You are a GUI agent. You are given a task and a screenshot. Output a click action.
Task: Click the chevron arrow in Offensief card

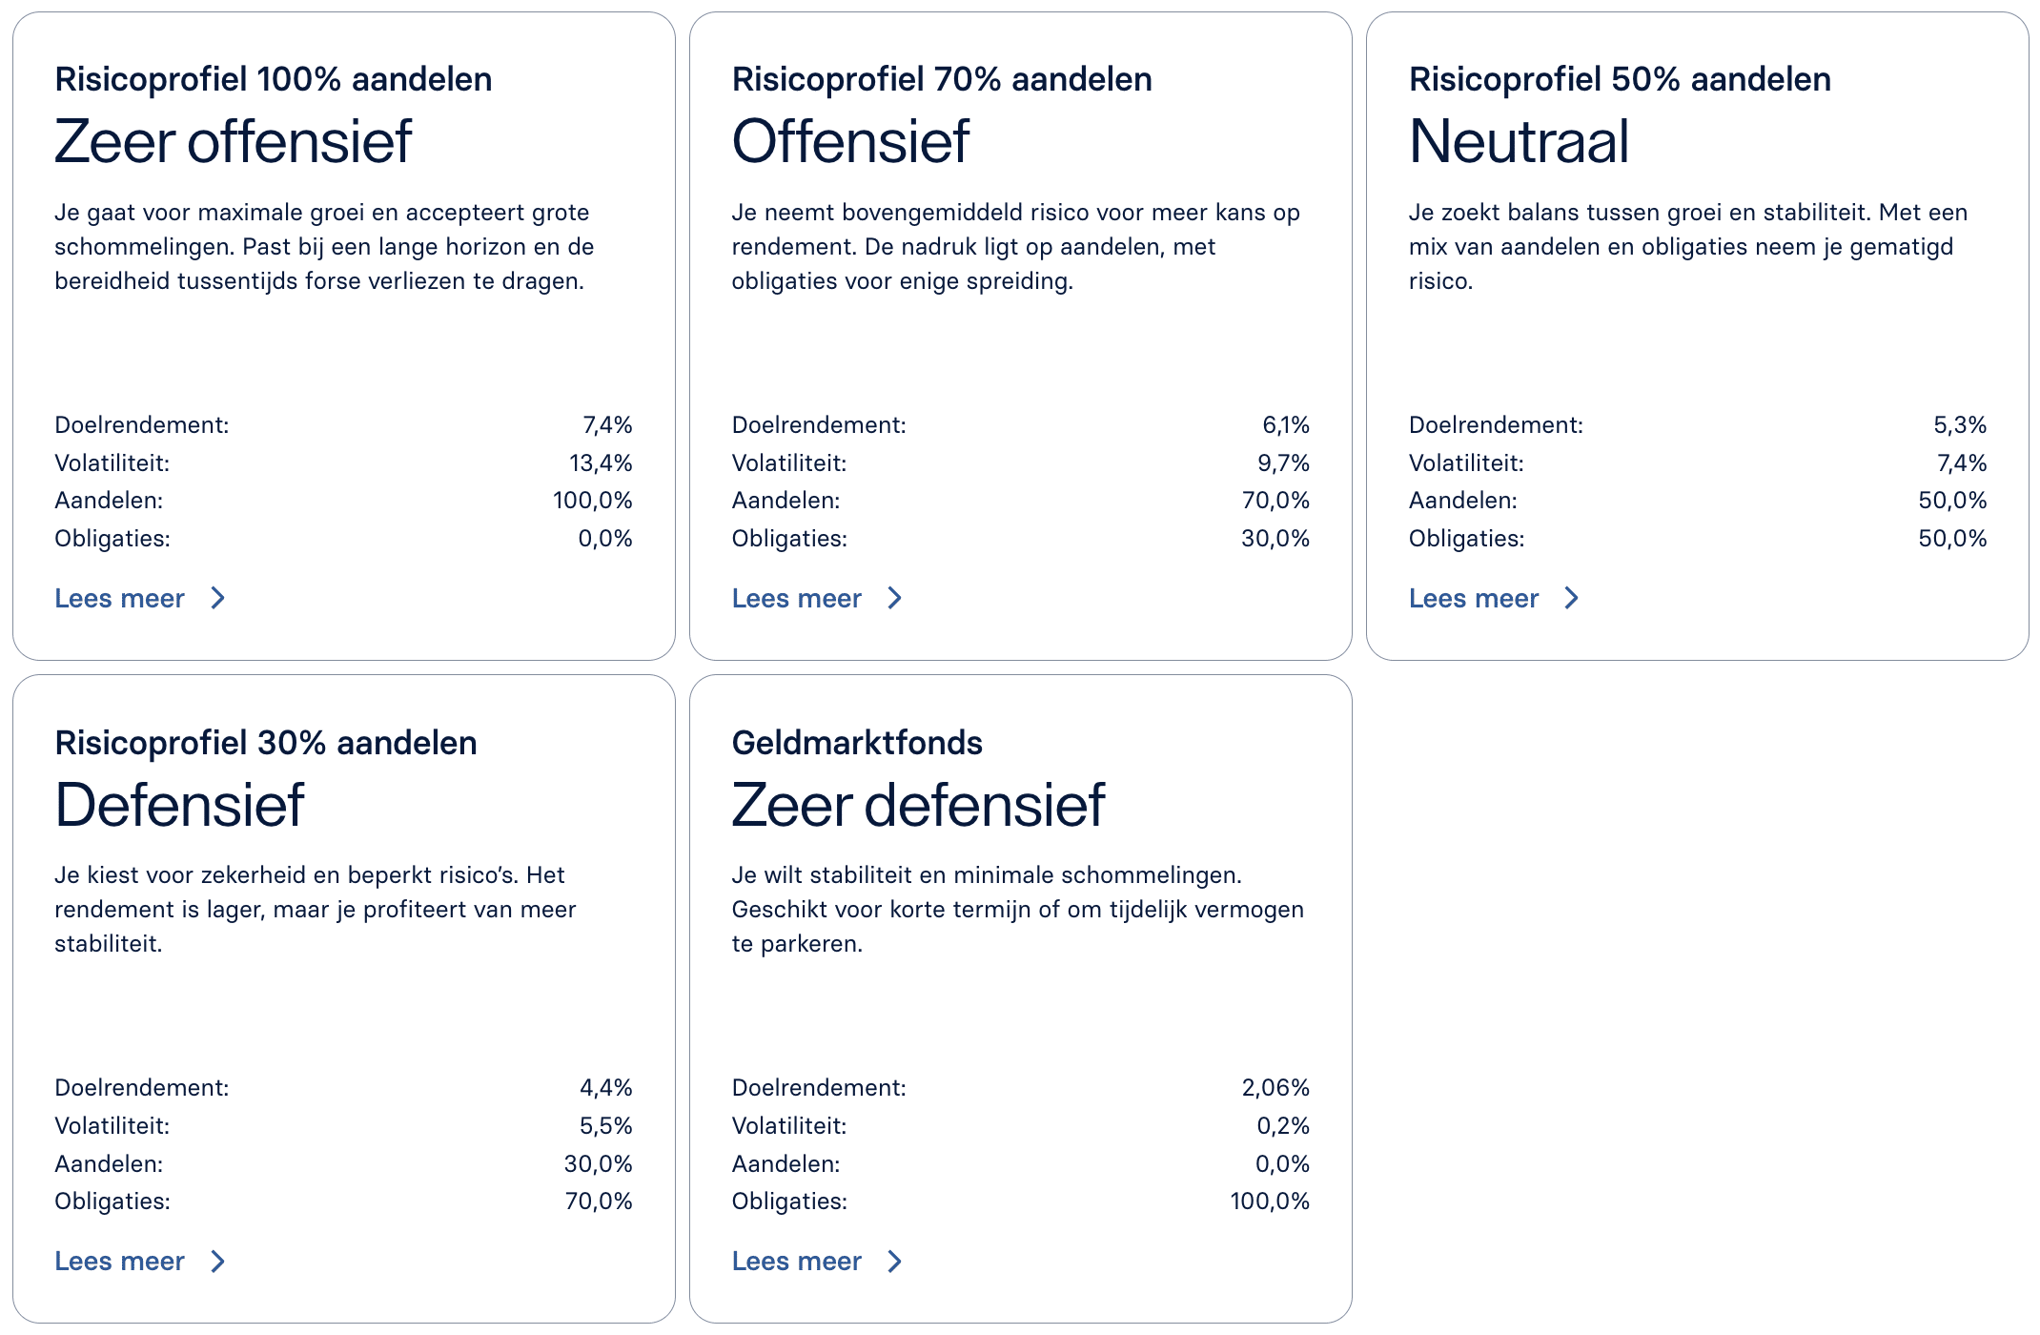pos(895,598)
